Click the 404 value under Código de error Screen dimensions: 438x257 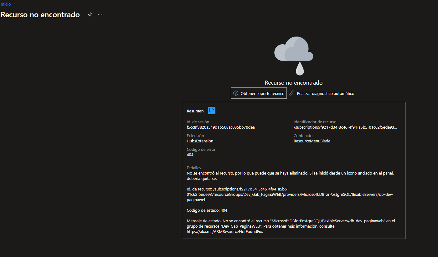tap(190, 155)
